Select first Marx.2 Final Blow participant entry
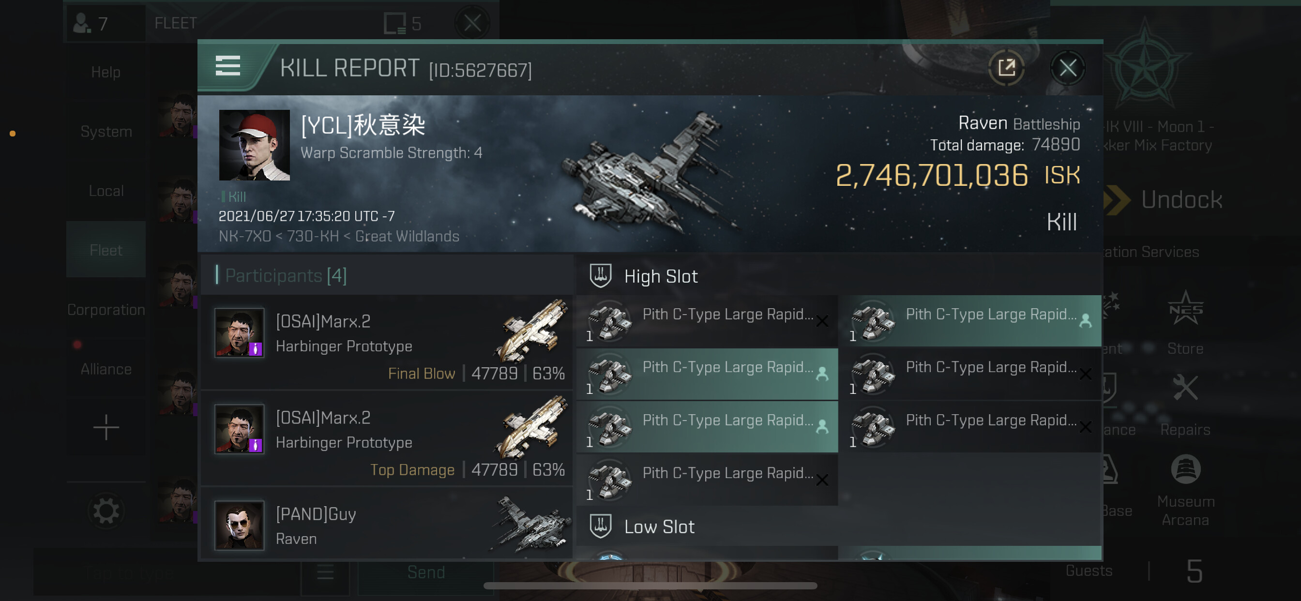 387,343
